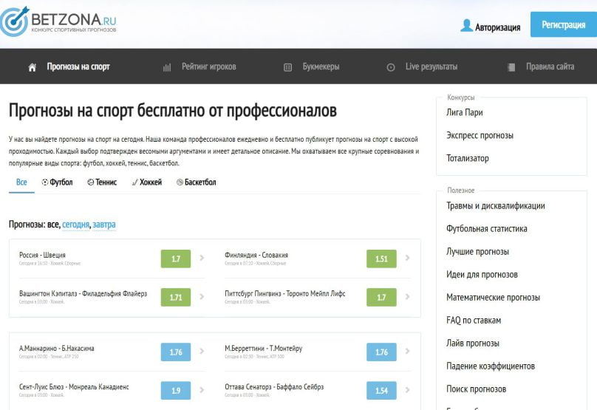Open Правила сайта page
Viewport: 597px width, 410px height.
(x=550, y=66)
